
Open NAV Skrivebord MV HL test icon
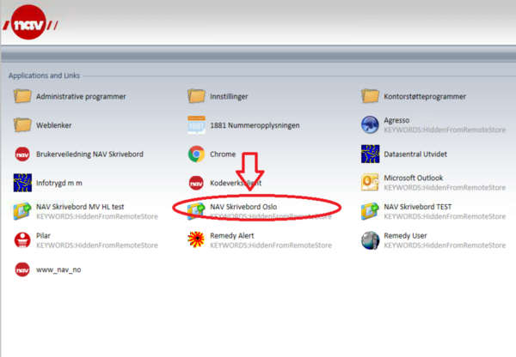pos(22,211)
